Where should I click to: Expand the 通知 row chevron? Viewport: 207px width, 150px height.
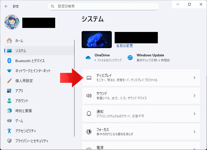coord(194,113)
